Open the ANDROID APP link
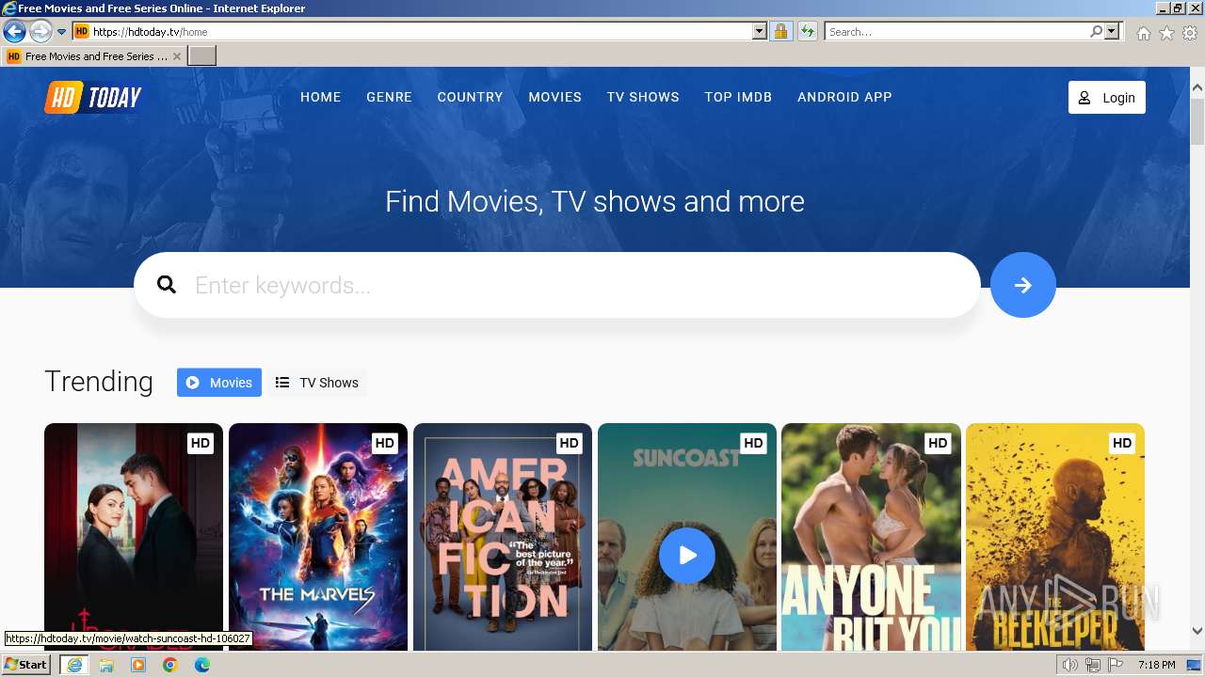1205x677 pixels. [844, 97]
